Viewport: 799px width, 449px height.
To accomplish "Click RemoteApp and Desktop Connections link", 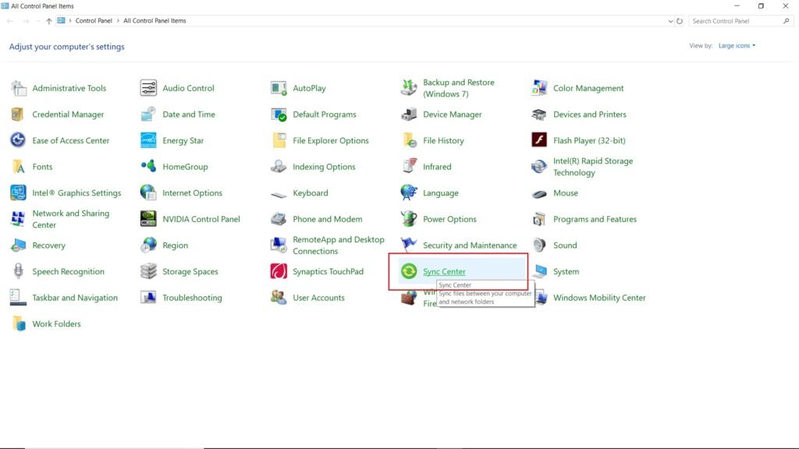I will click(x=339, y=245).
